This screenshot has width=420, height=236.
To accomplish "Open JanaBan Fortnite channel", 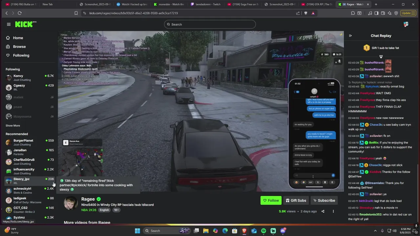I will [30, 152].
